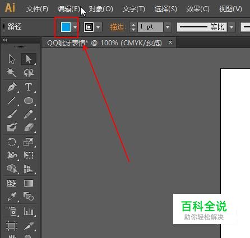Image resolution: width=250 pixels, height=238 pixels.
Task: Open the 描边 stroke panel link
Action: pyautogui.click(x=117, y=27)
